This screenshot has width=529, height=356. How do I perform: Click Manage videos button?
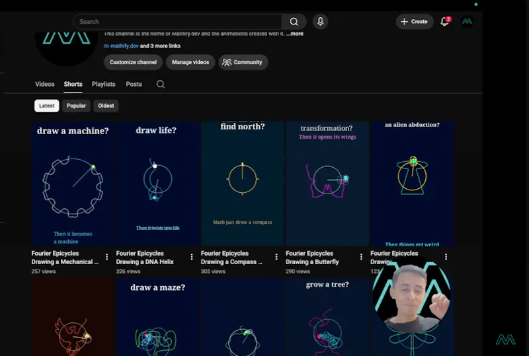pyautogui.click(x=190, y=62)
